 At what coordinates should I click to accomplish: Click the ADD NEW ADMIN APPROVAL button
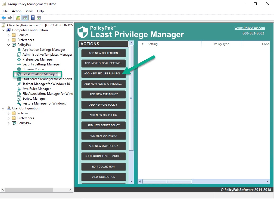pos(104,84)
